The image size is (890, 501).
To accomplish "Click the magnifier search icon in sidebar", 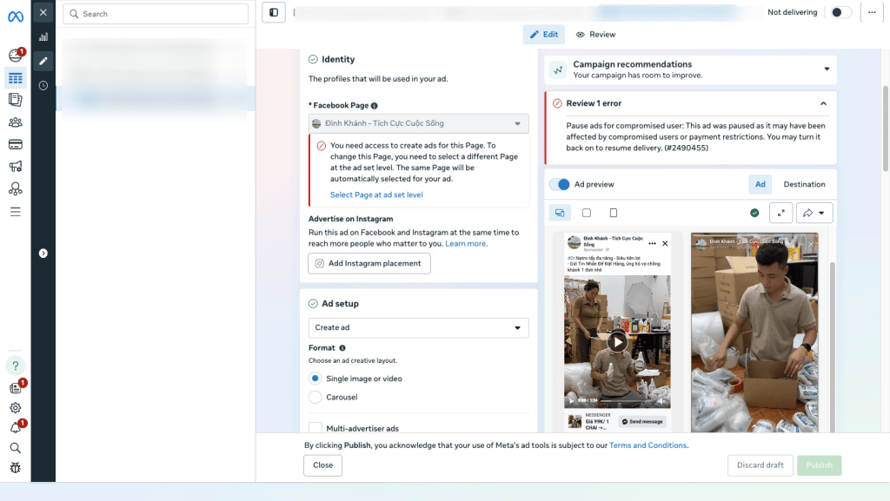I will click(16, 448).
